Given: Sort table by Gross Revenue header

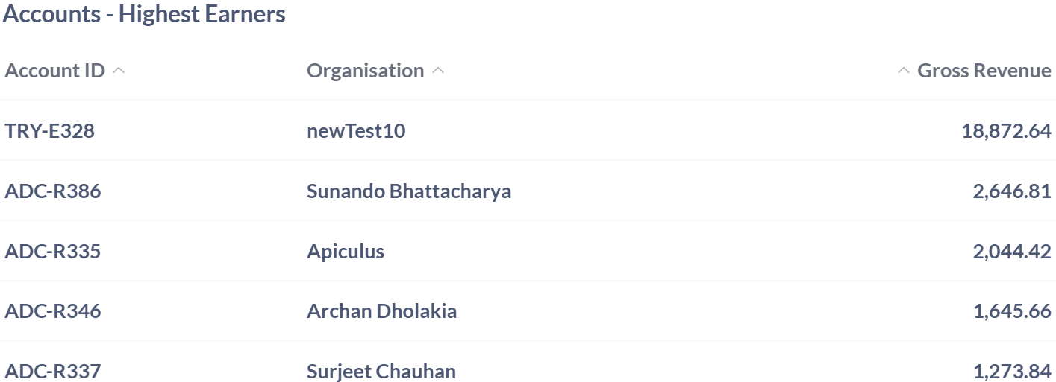Looking at the screenshot, I should pyautogui.click(x=984, y=71).
